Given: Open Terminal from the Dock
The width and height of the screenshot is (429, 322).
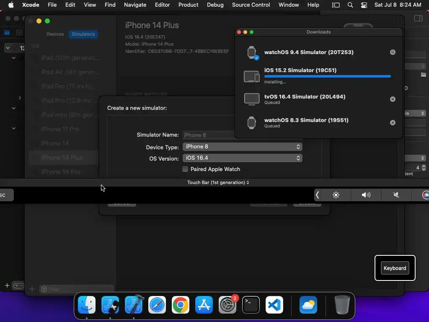Looking at the screenshot, I should click(251, 305).
